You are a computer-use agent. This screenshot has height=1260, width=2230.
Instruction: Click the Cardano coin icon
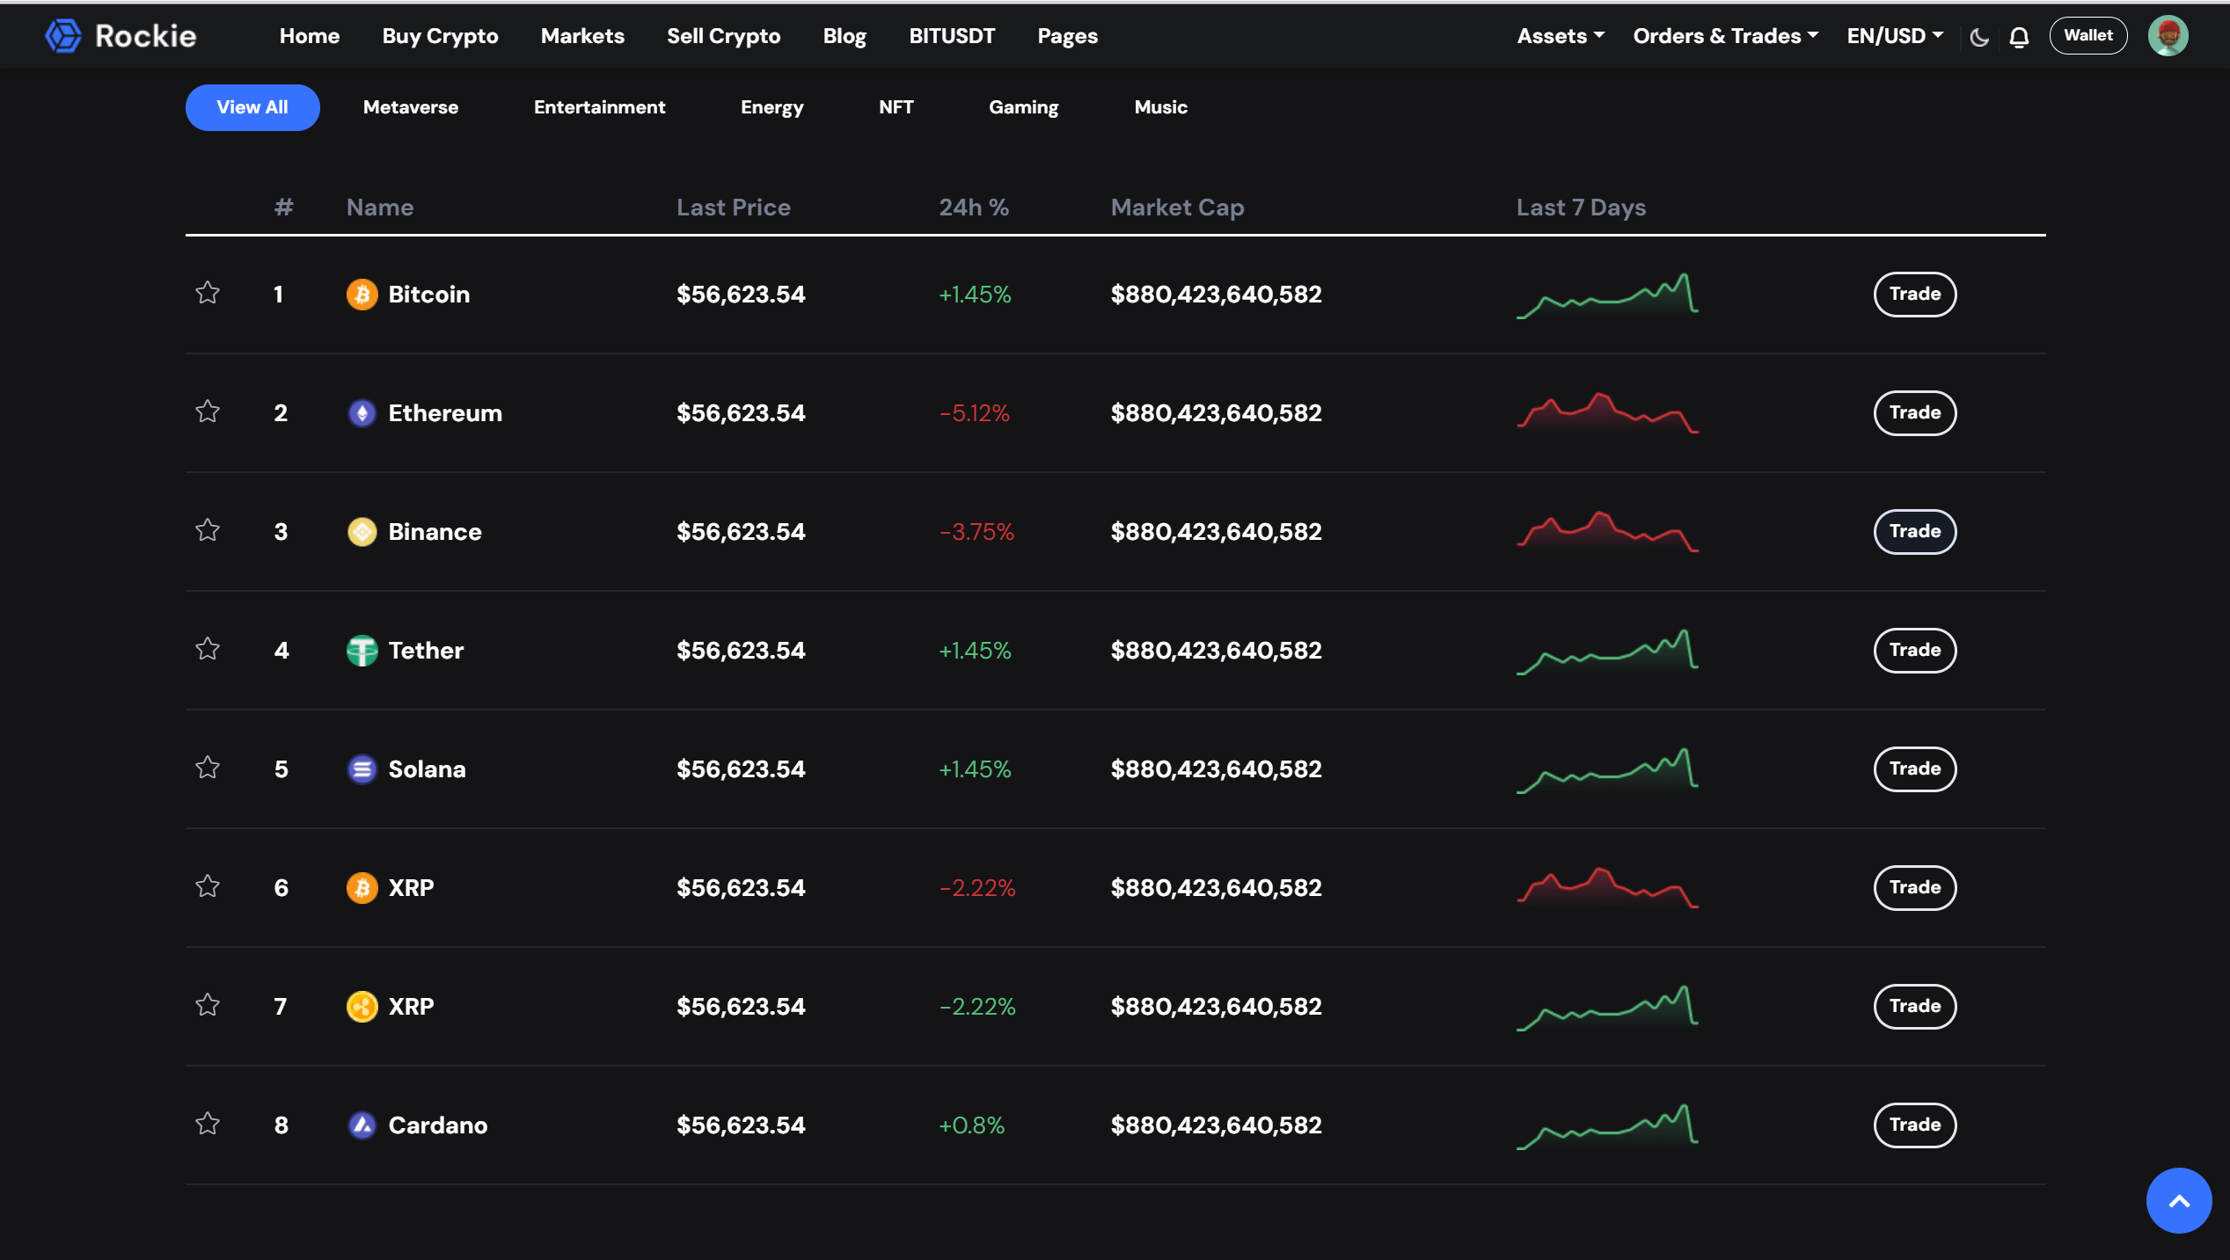point(362,1125)
